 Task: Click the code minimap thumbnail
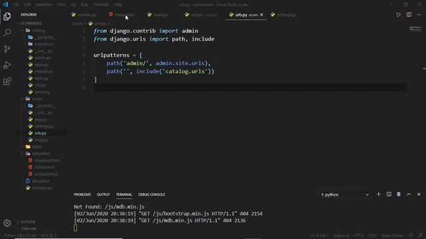pos(415,29)
